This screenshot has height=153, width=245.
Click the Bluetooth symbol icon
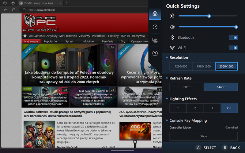(172, 38)
